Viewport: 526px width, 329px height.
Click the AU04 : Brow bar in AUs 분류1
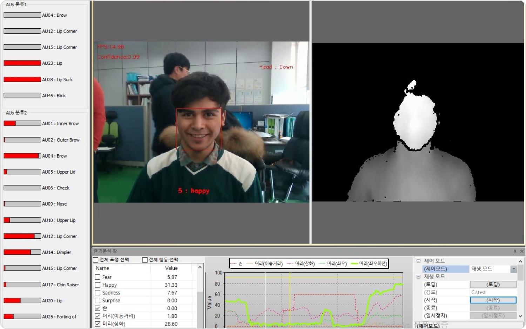pos(22,15)
